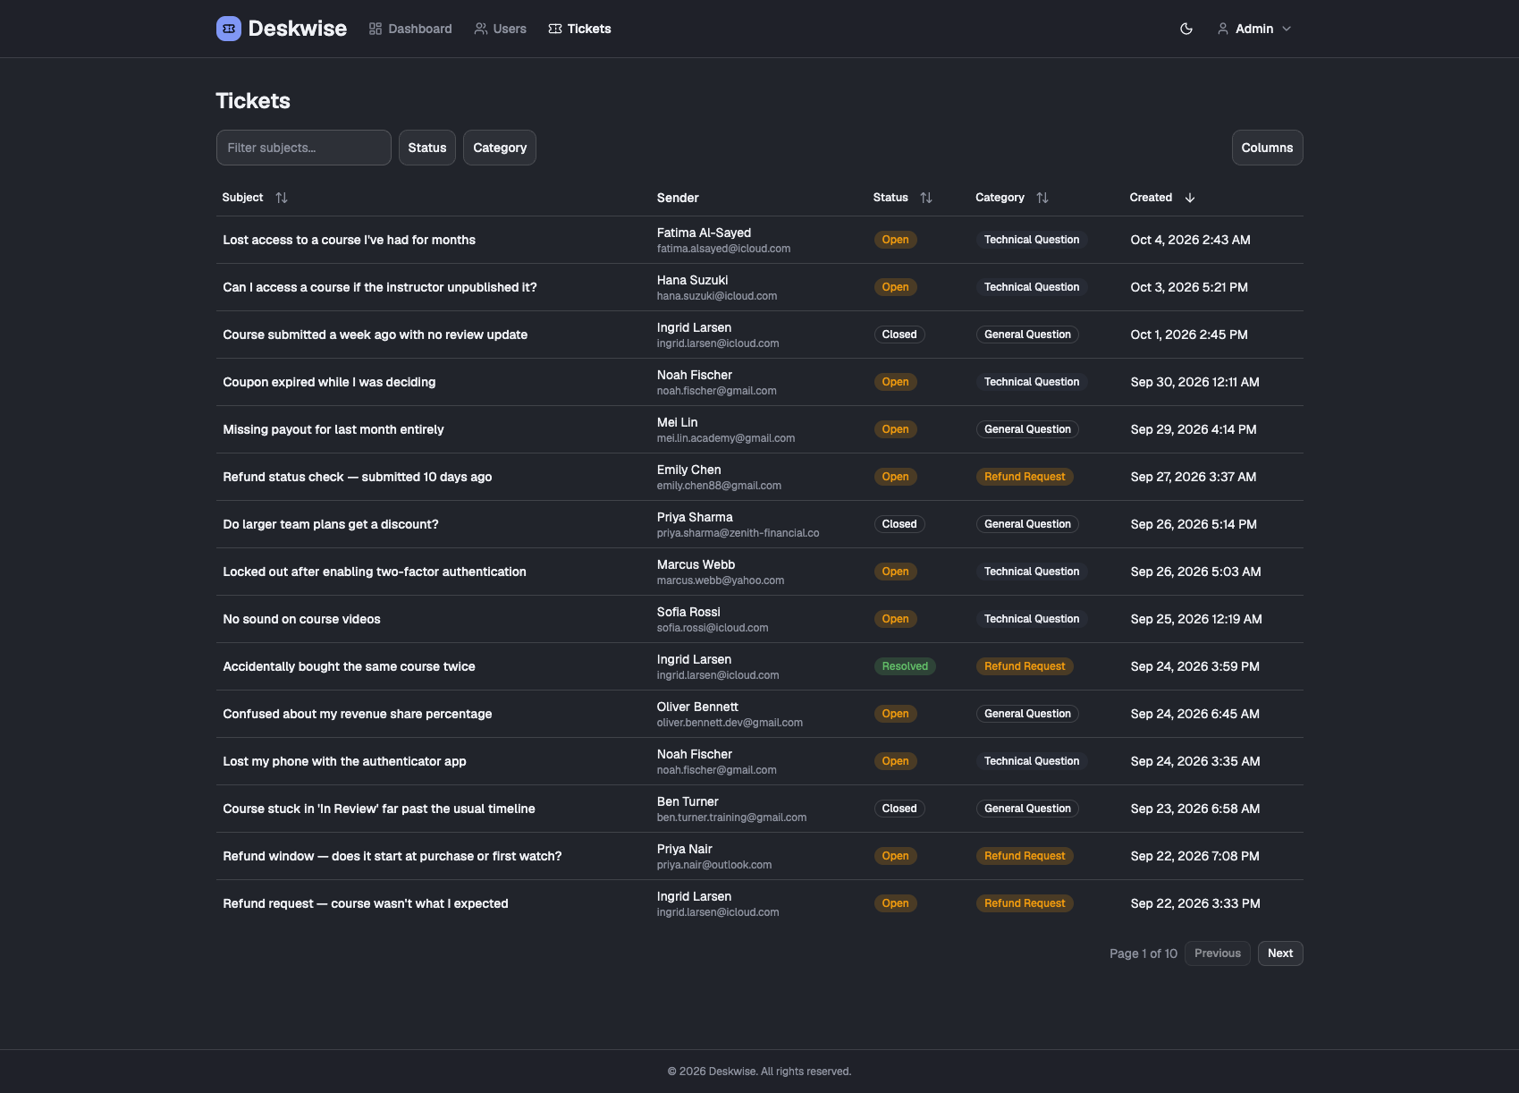Screen dimensions: 1519x1093
Task: Go to Next page of tickets
Action: click(x=1280, y=953)
